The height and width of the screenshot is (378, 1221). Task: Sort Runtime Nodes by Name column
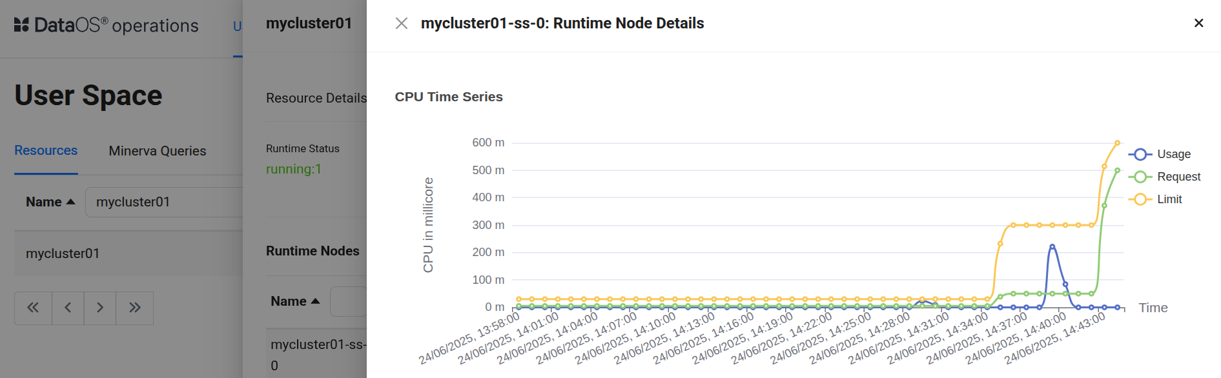[x=295, y=301]
